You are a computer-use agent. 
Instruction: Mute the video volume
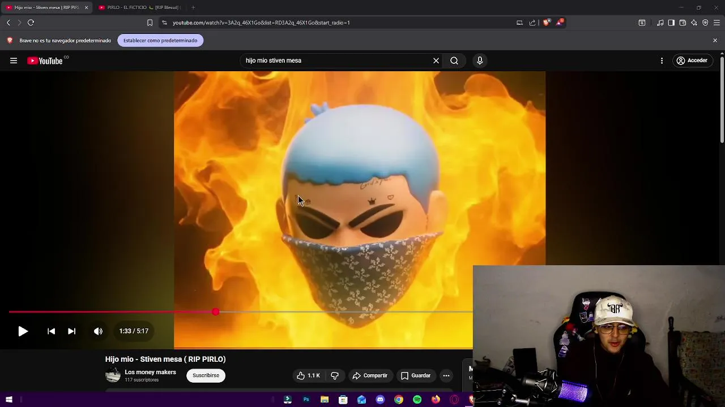[98, 331]
